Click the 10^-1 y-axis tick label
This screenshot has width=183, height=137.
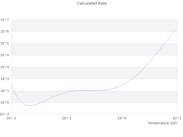tap(5, 114)
